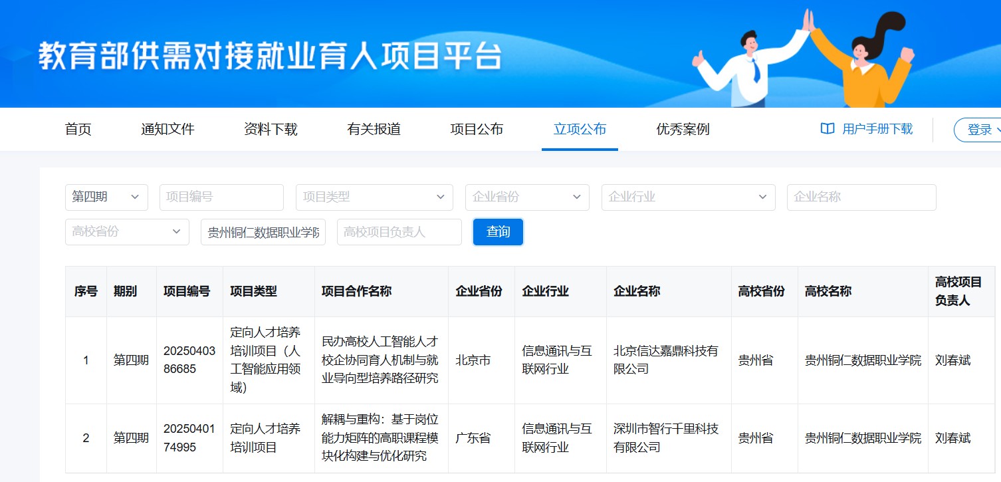Image resolution: width=1001 pixels, height=482 pixels.
Task: Click the 高校项目负责人 input field
Action: click(399, 231)
